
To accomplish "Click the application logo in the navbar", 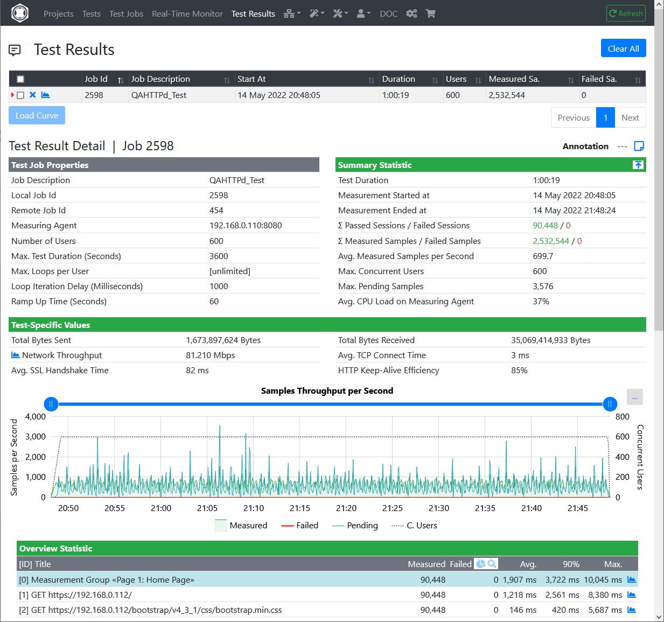I will (20, 13).
